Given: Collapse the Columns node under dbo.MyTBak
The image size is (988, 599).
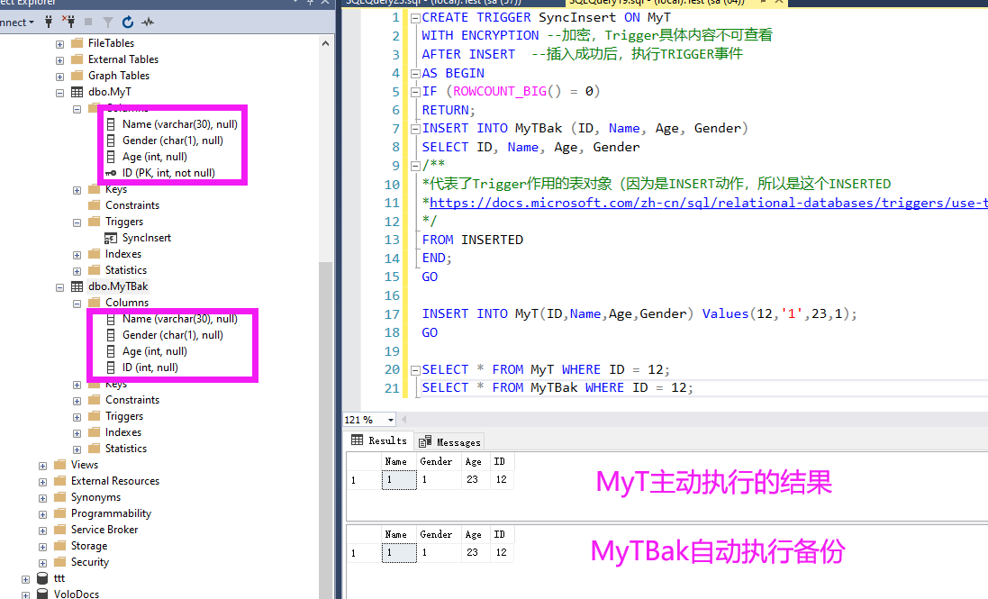Looking at the screenshot, I should pyautogui.click(x=77, y=304).
